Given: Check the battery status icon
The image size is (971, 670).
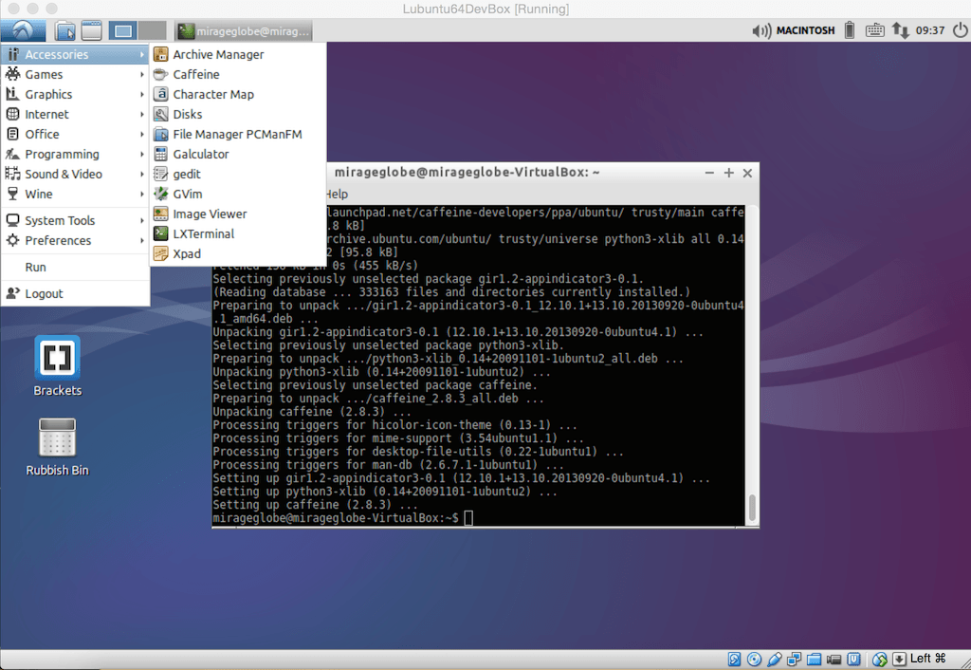Looking at the screenshot, I should [850, 30].
